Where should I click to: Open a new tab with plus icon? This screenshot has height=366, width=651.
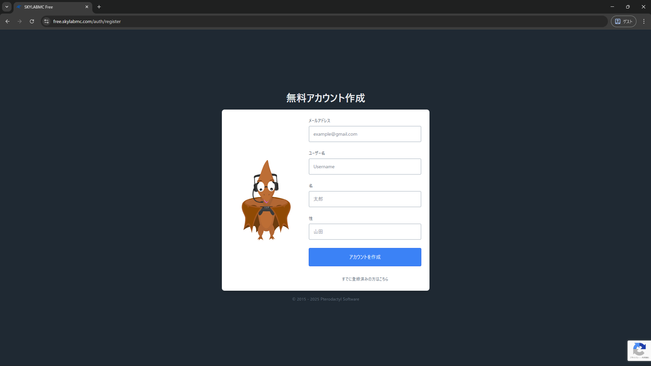tap(99, 7)
